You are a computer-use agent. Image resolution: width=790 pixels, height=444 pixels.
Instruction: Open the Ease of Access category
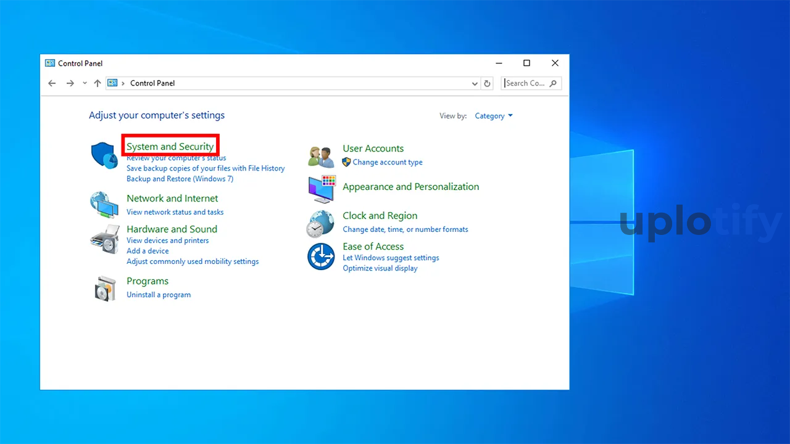(x=373, y=247)
